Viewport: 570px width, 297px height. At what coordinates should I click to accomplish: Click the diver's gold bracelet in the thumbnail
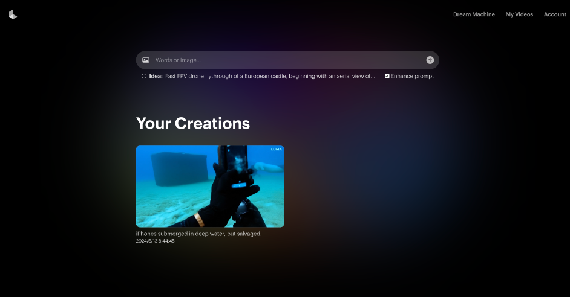pyautogui.click(x=199, y=219)
